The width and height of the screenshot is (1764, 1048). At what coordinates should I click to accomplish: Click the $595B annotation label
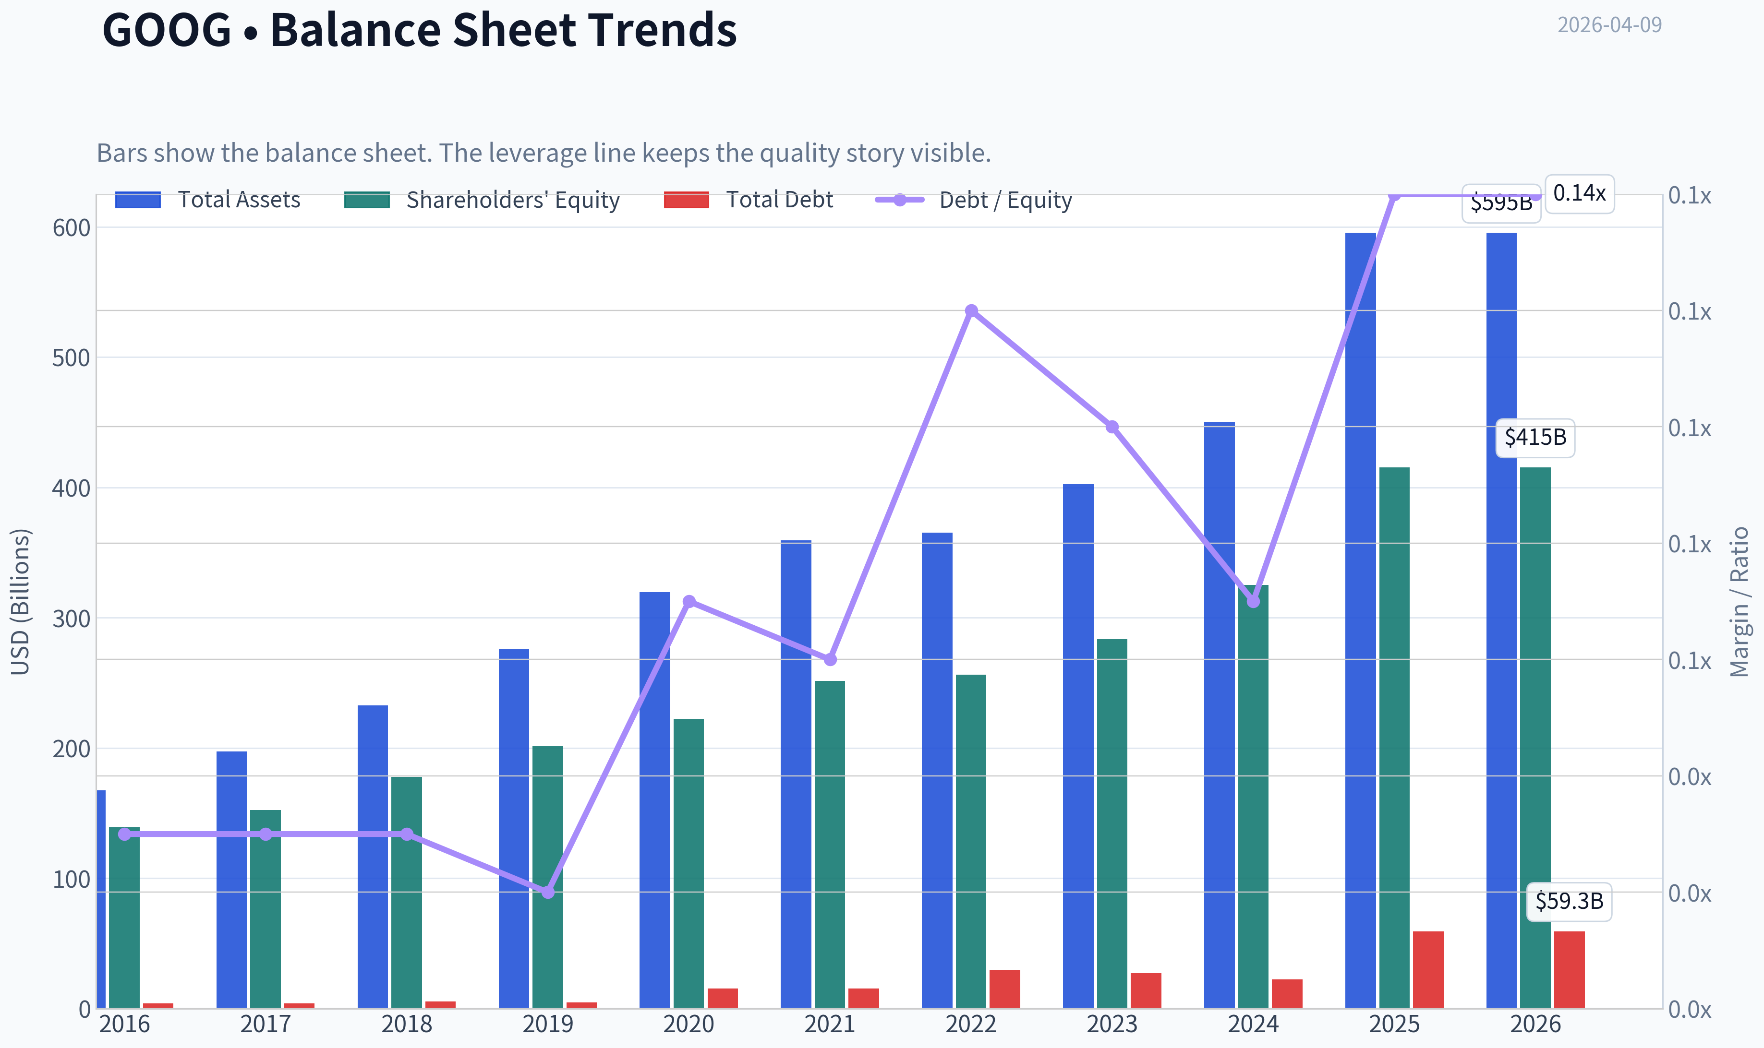coord(1501,203)
